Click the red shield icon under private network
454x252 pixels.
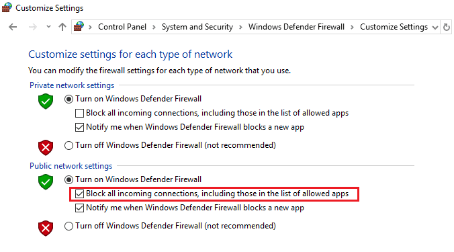(x=46, y=148)
